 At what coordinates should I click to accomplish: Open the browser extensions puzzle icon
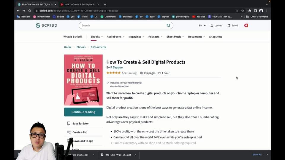pos(250,11)
